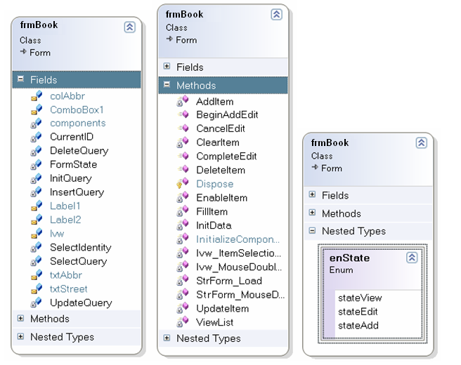This screenshot has height=365, width=461.
Task: Expand Nested Types in left class
Action: coord(20,337)
